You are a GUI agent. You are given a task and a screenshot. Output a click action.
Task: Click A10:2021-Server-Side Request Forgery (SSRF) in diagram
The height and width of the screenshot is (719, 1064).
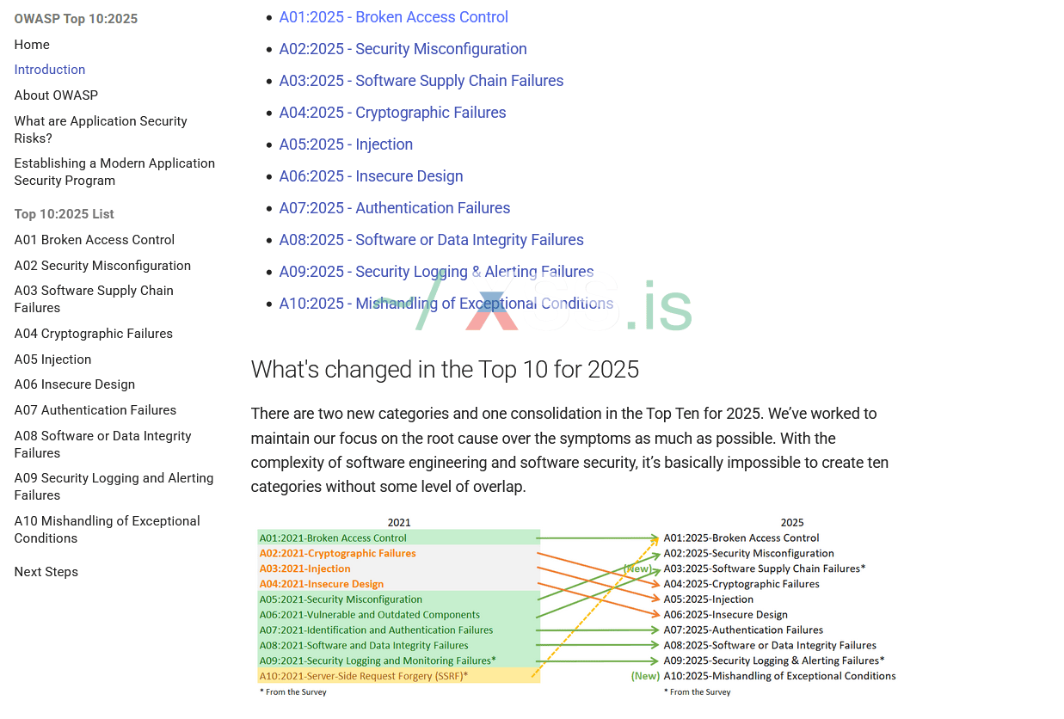click(x=363, y=676)
